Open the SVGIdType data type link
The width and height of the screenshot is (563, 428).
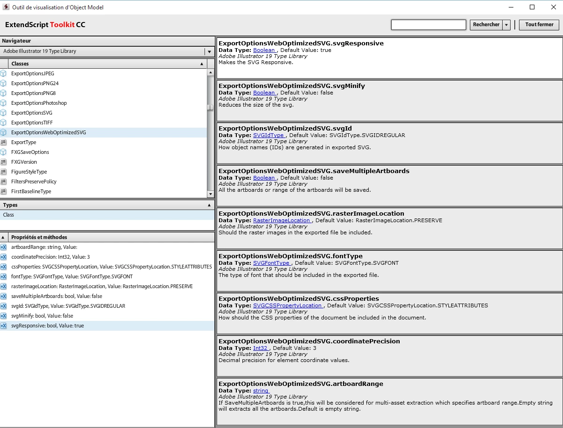pyautogui.click(x=269, y=135)
